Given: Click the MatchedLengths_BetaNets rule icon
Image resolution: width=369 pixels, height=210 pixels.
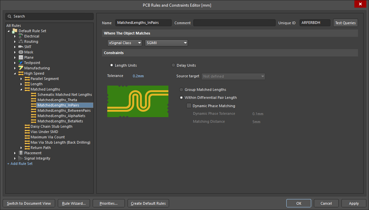Looking at the screenshot, I should (x=34, y=121).
